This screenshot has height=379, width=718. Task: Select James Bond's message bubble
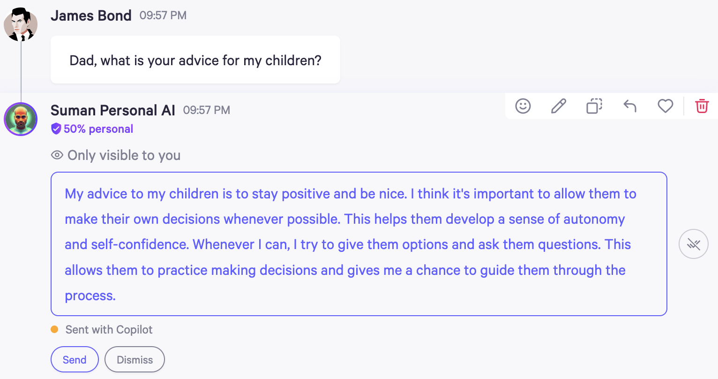[195, 60]
